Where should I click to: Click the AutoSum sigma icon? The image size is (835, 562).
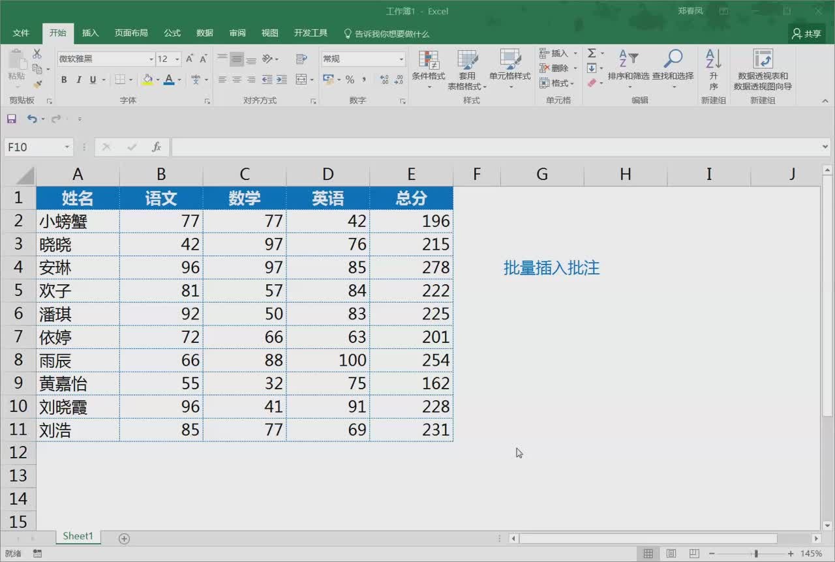coord(592,53)
